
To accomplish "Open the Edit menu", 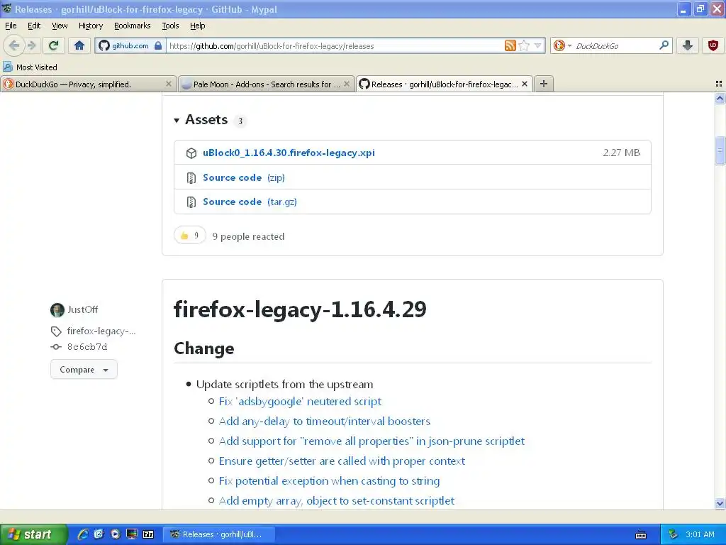I will (34, 26).
